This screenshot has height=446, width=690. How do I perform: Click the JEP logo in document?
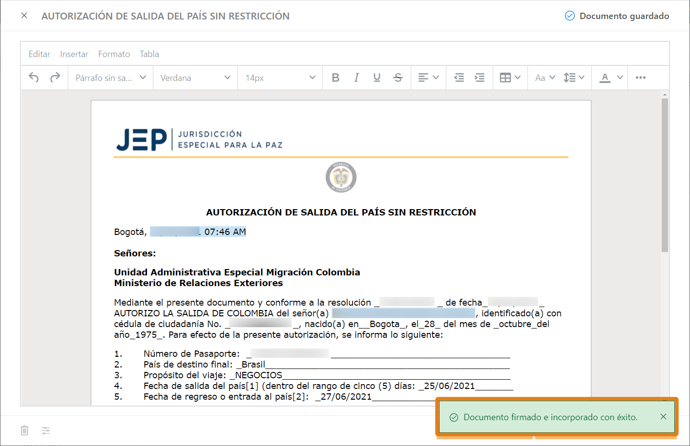(199, 139)
